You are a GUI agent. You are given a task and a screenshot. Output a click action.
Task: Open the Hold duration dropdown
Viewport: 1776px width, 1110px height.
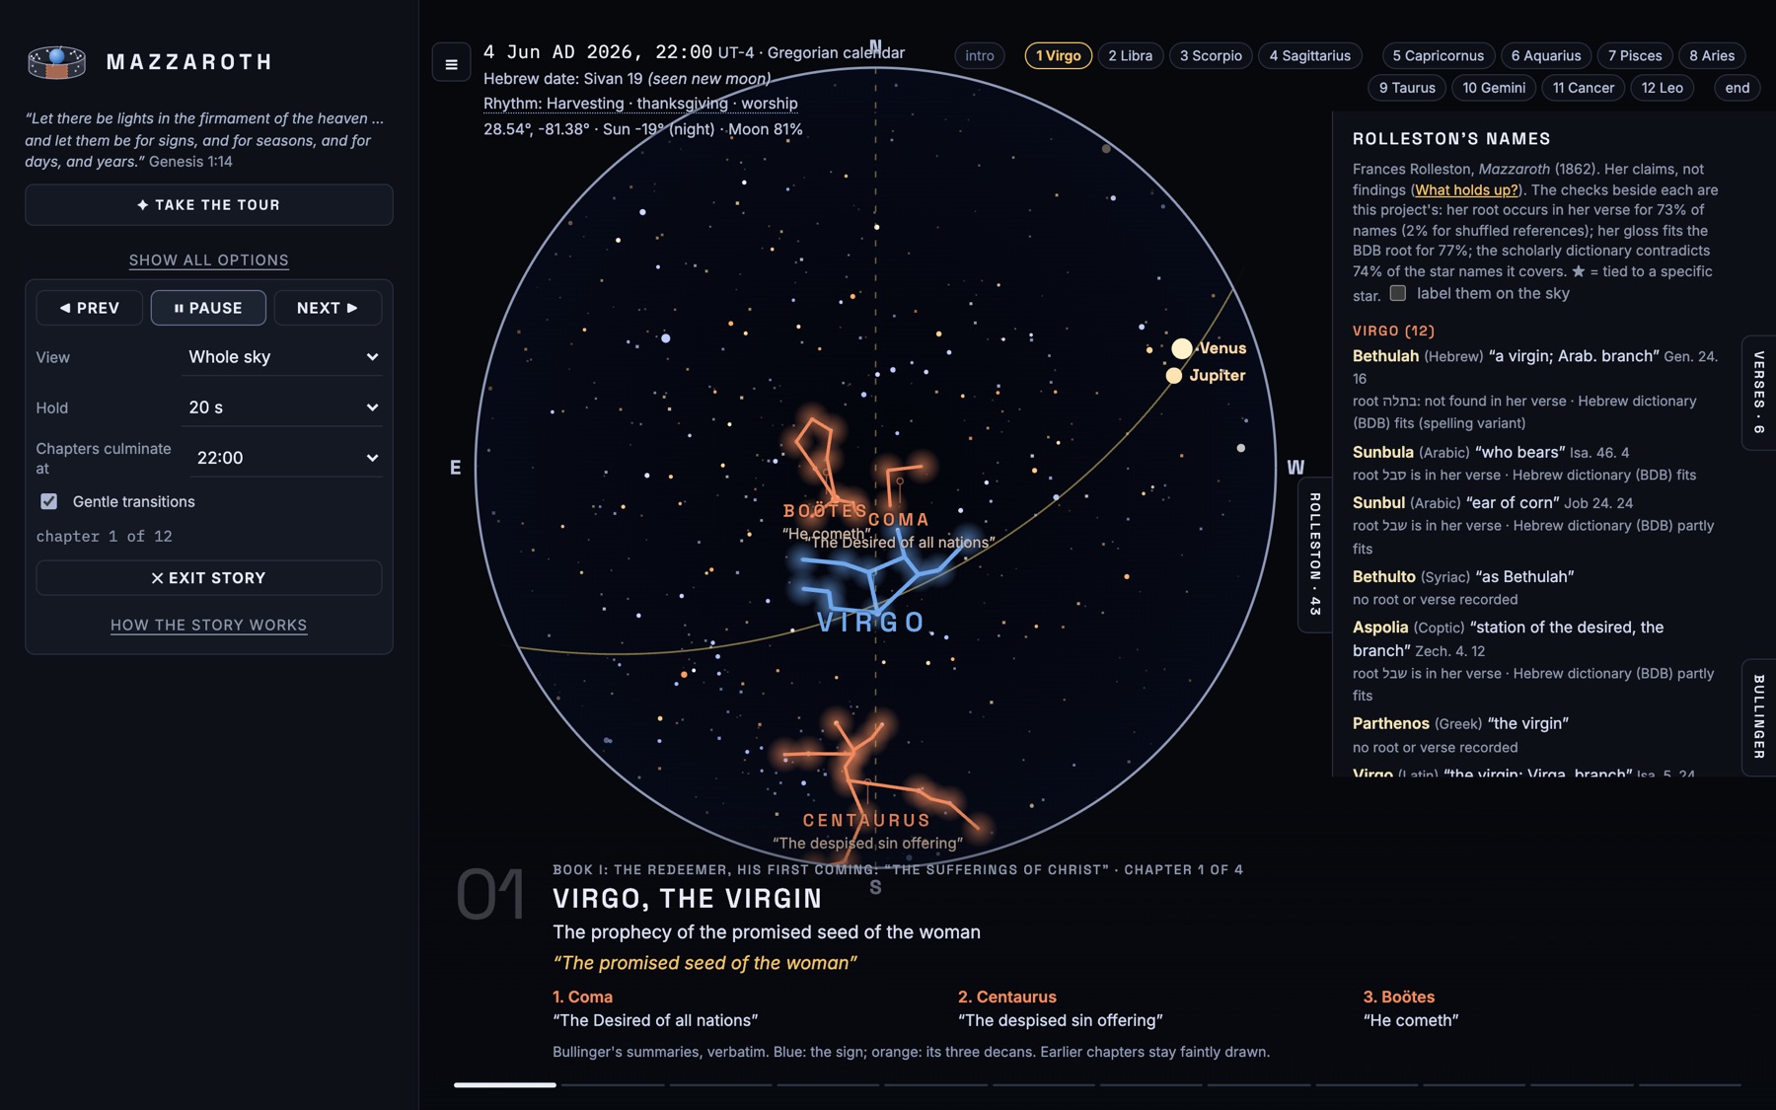tap(282, 407)
